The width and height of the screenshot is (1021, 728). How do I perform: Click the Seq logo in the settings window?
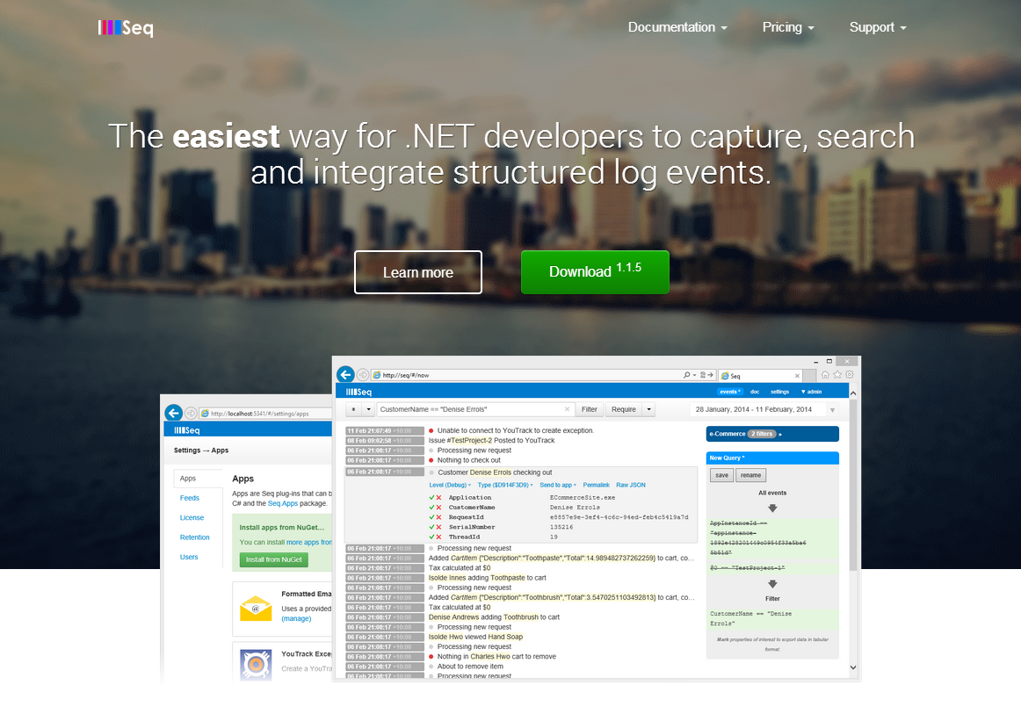coord(187,430)
